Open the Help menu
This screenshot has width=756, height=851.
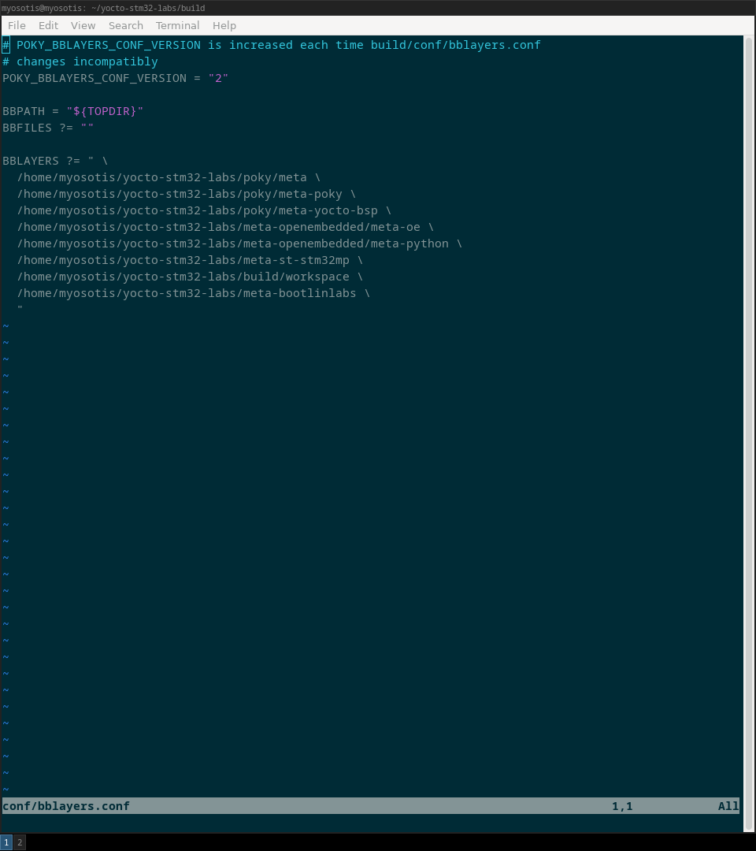[224, 25]
